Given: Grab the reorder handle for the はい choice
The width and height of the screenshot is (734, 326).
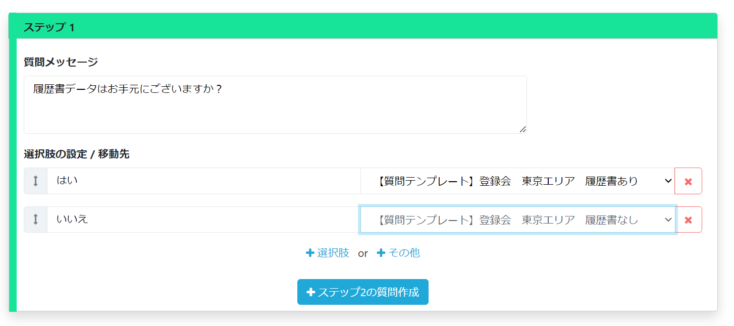Looking at the screenshot, I should click(x=36, y=181).
